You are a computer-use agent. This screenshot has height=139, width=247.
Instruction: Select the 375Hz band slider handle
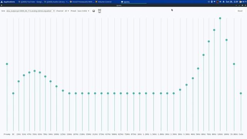pyautogui.click(x=102, y=93)
